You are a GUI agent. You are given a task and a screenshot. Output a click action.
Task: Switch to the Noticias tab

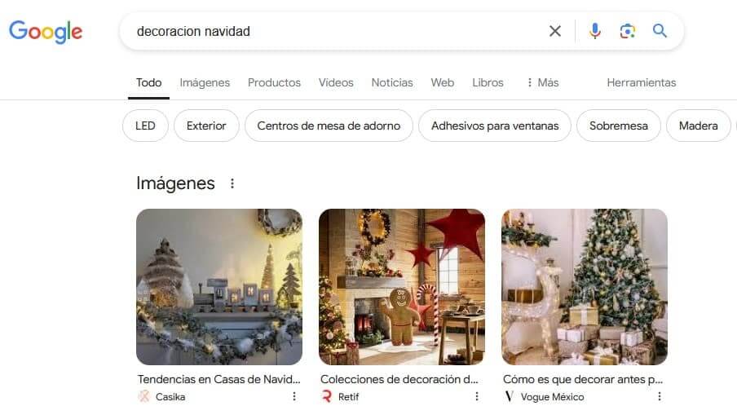tap(392, 82)
